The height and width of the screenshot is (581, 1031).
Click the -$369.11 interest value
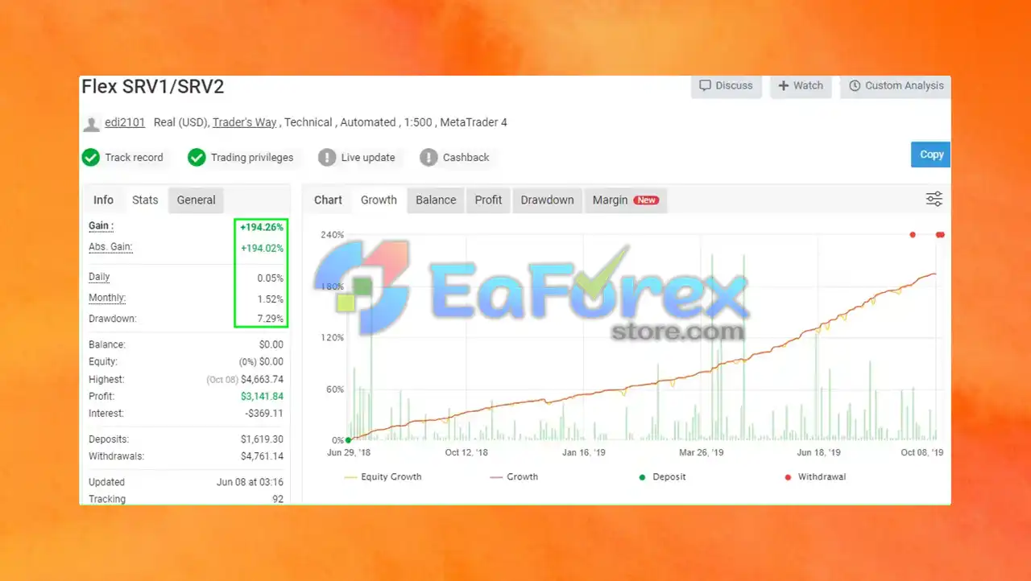(x=263, y=413)
